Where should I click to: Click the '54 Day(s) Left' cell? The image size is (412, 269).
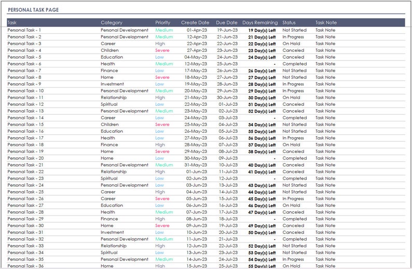tap(262, 260)
